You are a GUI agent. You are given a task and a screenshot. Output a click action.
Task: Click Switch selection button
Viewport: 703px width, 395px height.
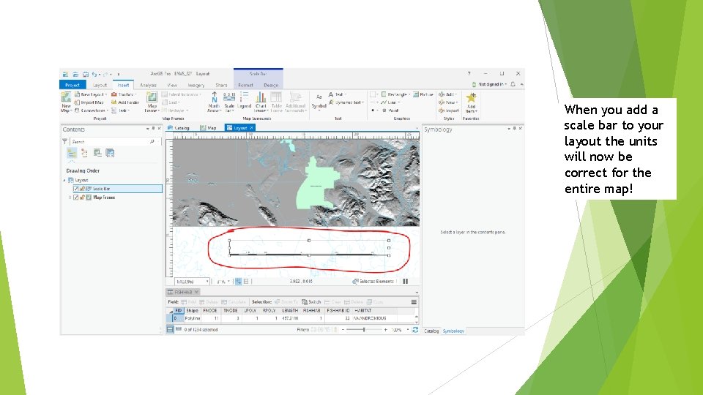tap(311, 302)
